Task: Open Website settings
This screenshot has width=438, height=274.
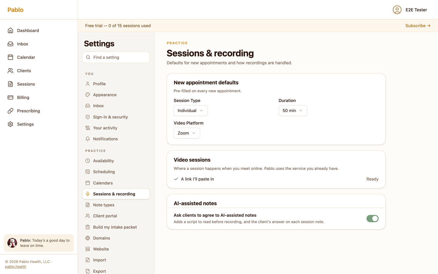Action: tap(116, 249)
